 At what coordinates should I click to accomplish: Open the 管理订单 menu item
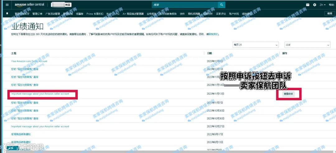pos(37,14)
